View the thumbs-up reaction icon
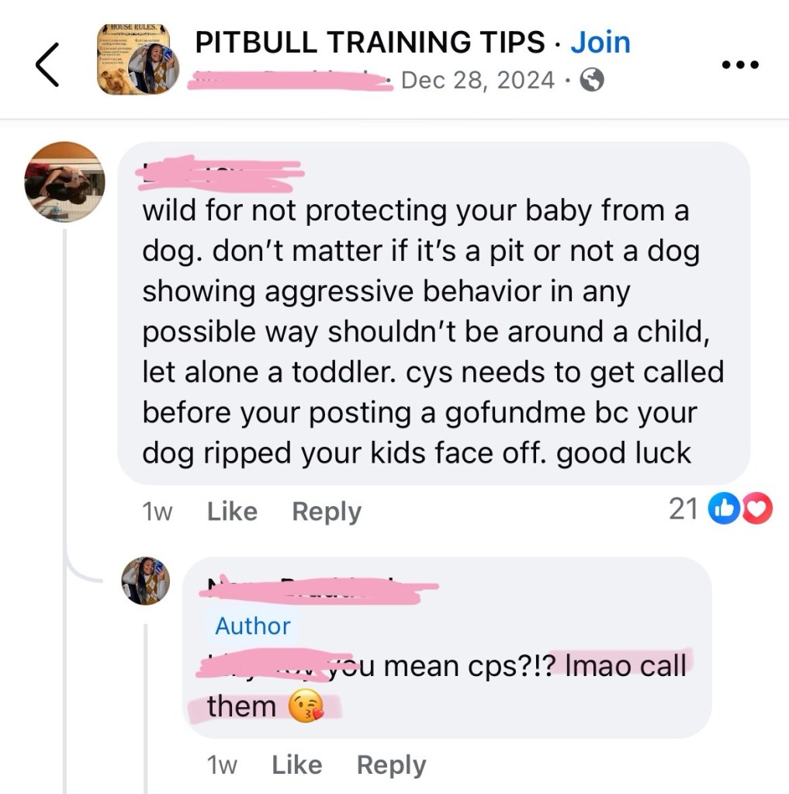 click(x=725, y=508)
